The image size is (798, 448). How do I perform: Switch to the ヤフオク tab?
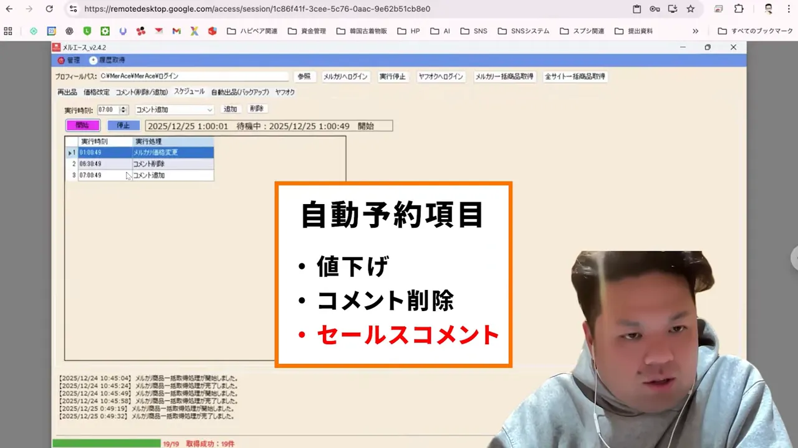pyautogui.click(x=285, y=92)
